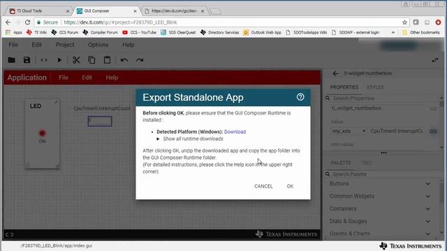Bookmark this page star icon

pyautogui.click(x=404, y=22)
